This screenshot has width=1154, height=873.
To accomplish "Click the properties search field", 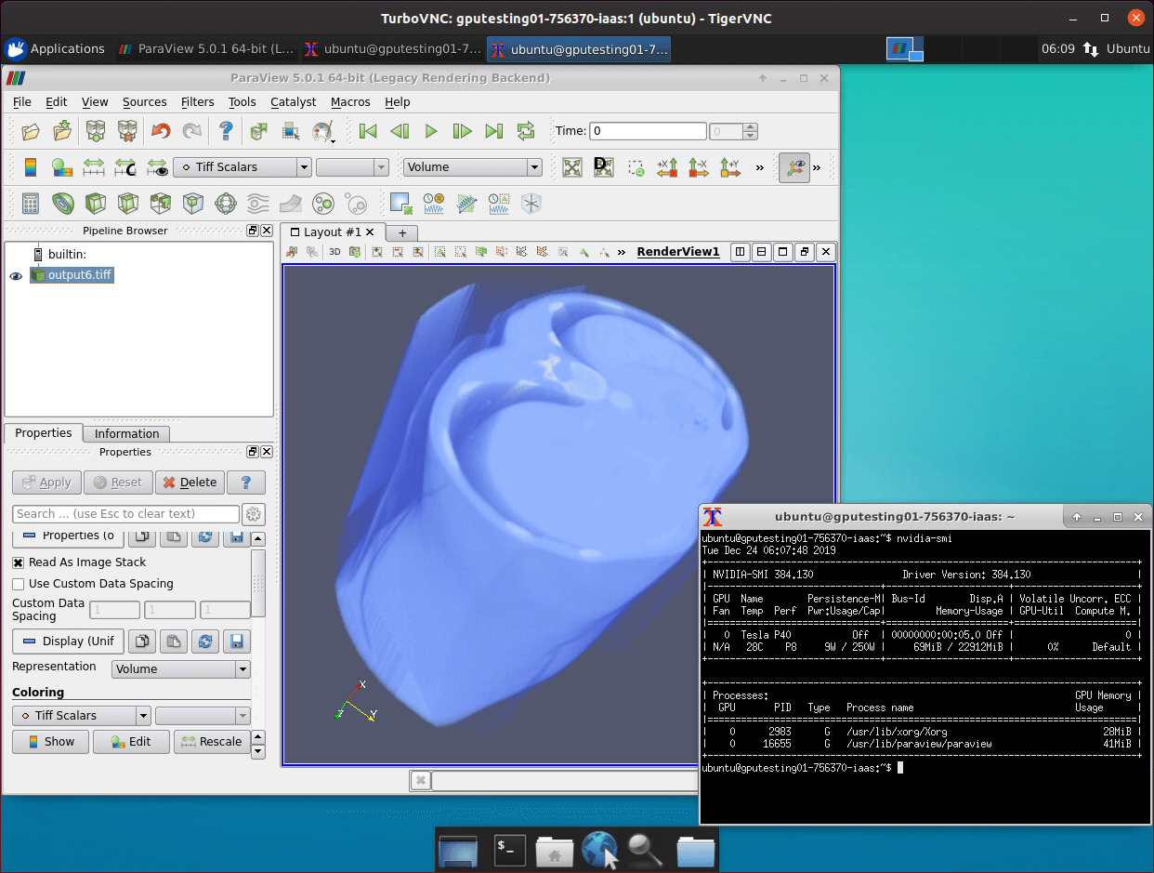I will 125,514.
